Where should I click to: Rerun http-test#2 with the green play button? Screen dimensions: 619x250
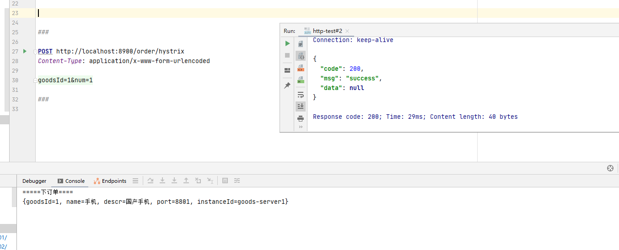coord(287,43)
